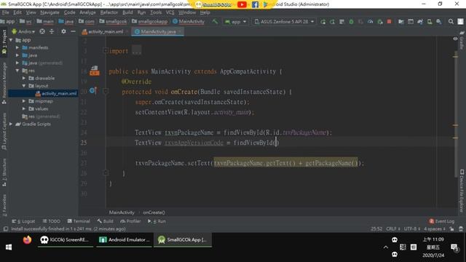Click the Collapse All icon in Project panel
Image resolution: width=466 pixels, height=262 pixels.
52,31
